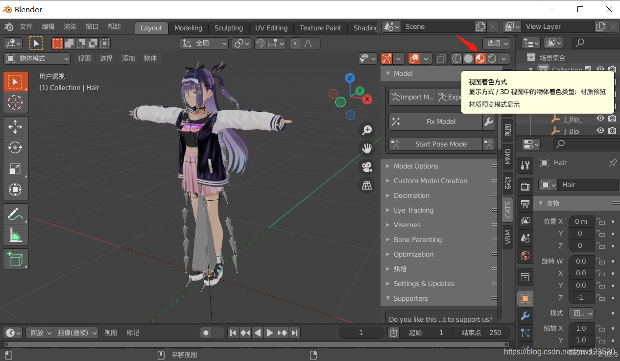Click the Import Model button

point(412,97)
